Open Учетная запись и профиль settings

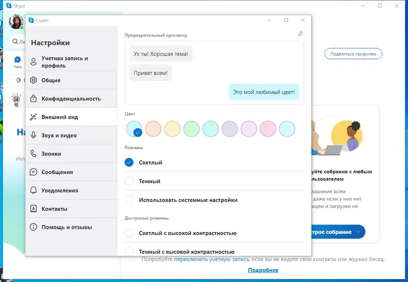coord(71,62)
